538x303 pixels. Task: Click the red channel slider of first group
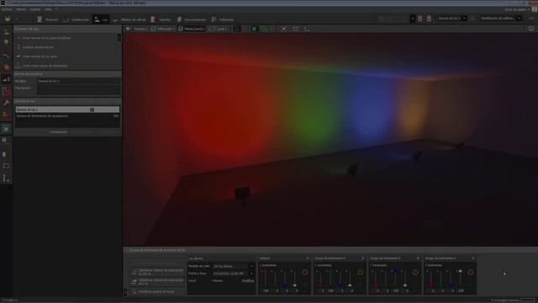[266, 279]
